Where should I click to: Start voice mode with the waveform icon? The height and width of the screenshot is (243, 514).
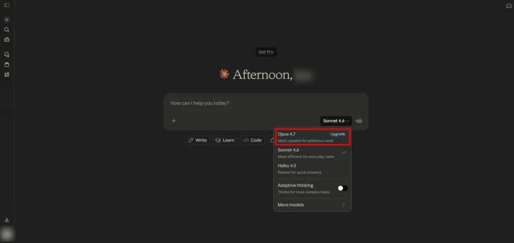(x=359, y=121)
